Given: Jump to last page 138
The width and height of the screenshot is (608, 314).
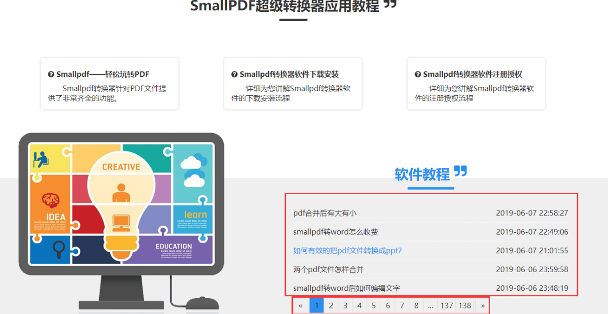Looking at the screenshot, I should click(465, 306).
